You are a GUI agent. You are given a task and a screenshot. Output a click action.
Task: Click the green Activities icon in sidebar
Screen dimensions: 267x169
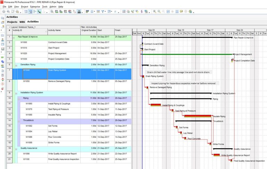pos(2,57)
